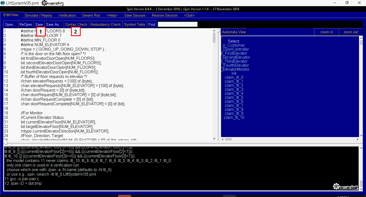366x197 pixels.
Task: Run the Redundancy Check
Action: (x=106, y=24)
